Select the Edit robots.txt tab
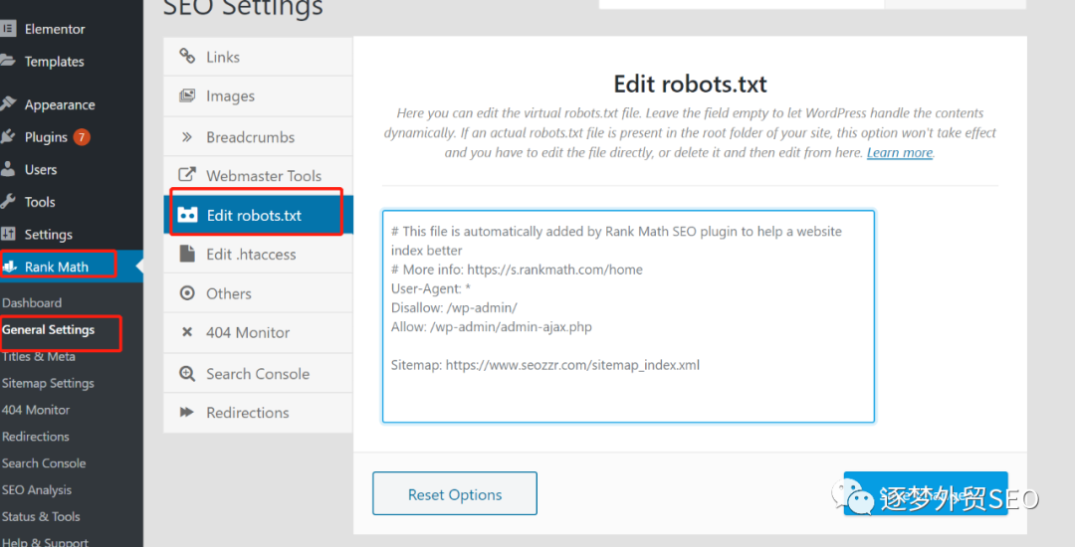1075x547 pixels. [x=259, y=215]
